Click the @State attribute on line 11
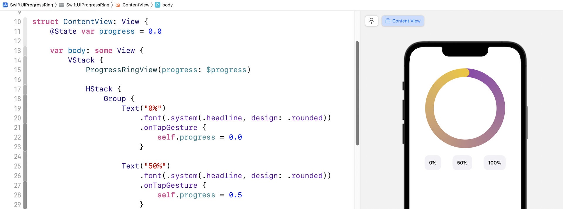The image size is (563, 209). point(63,31)
